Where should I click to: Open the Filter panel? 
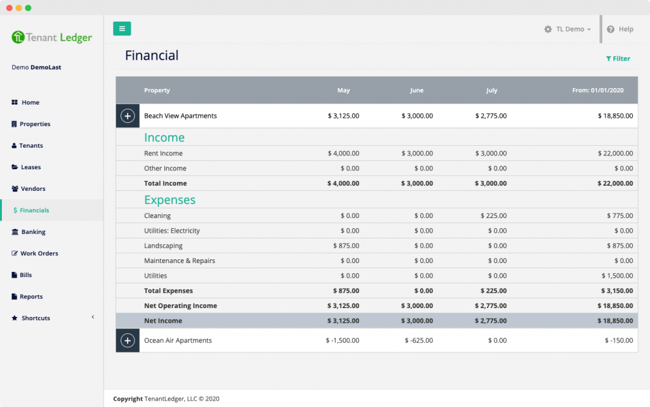(x=618, y=58)
